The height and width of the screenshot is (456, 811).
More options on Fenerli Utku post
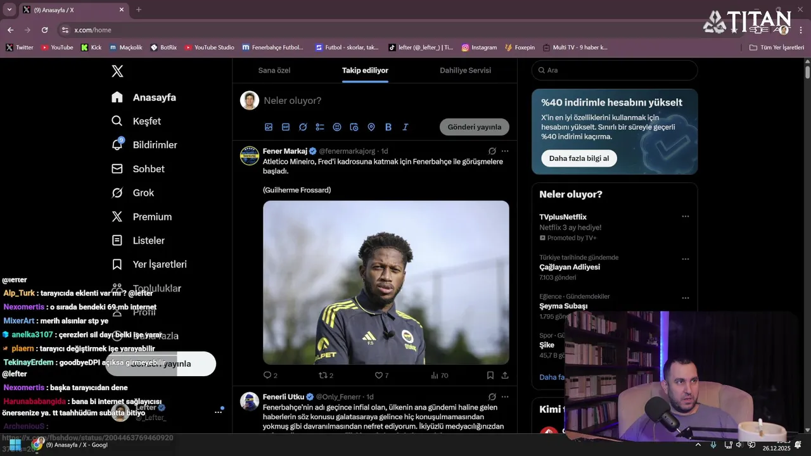505,397
